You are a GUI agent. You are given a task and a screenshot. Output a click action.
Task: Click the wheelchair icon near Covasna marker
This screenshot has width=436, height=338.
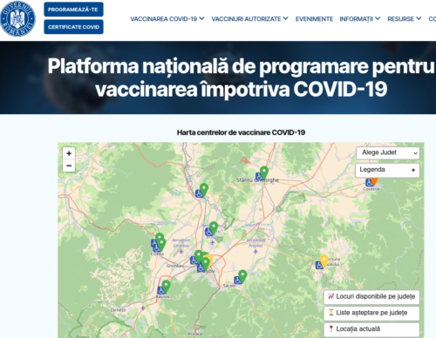[x=369, y=183]
